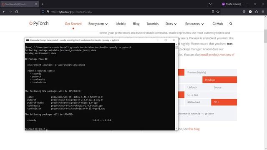267x150 pixels.
Task: Go forward using the browser forward arrow
Action: click(10, 12)
